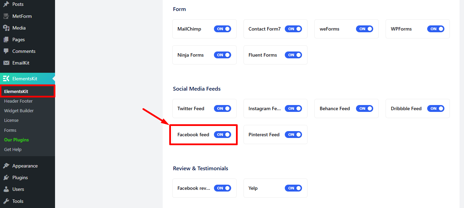464x208 pixels.
Task: Open the Get Help page
Action: pos(13,149)
